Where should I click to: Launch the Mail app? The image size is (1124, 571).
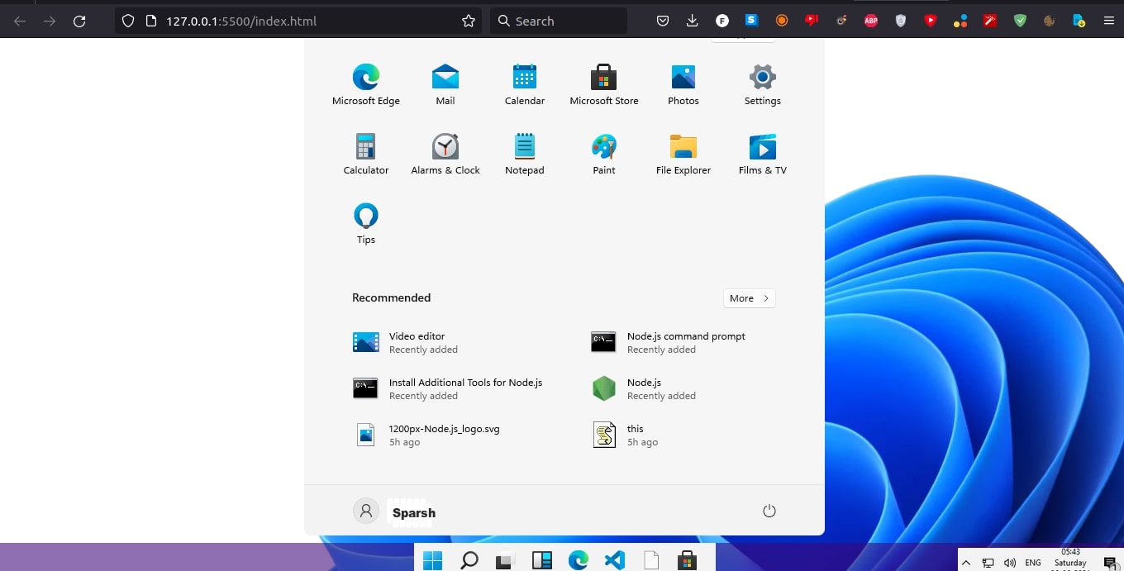[445, 84]
